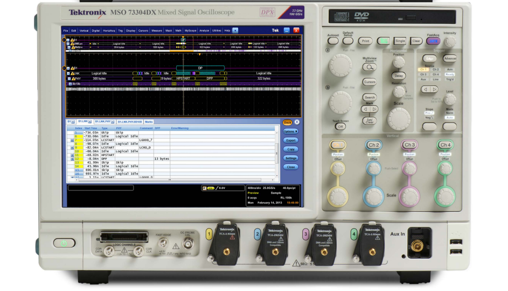Click the orange Dock button
The width and height of the screenshot is (508, 291).
[x=287, y=122]
